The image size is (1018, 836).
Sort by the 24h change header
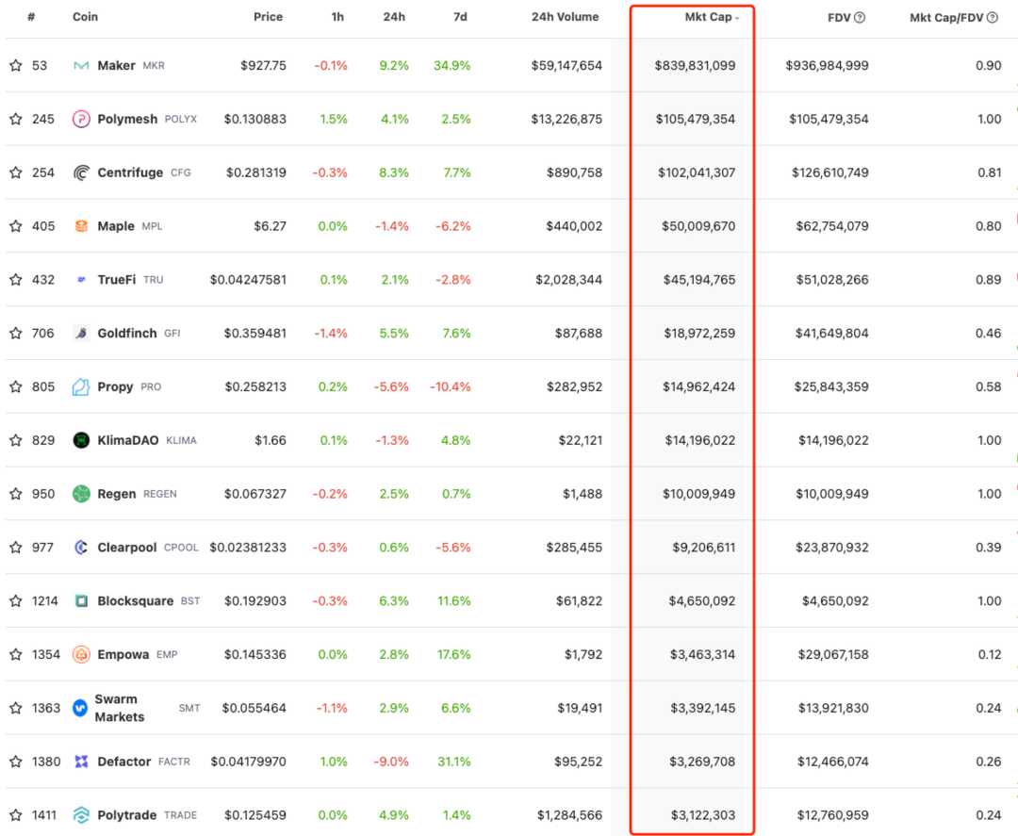pos(394,17)
